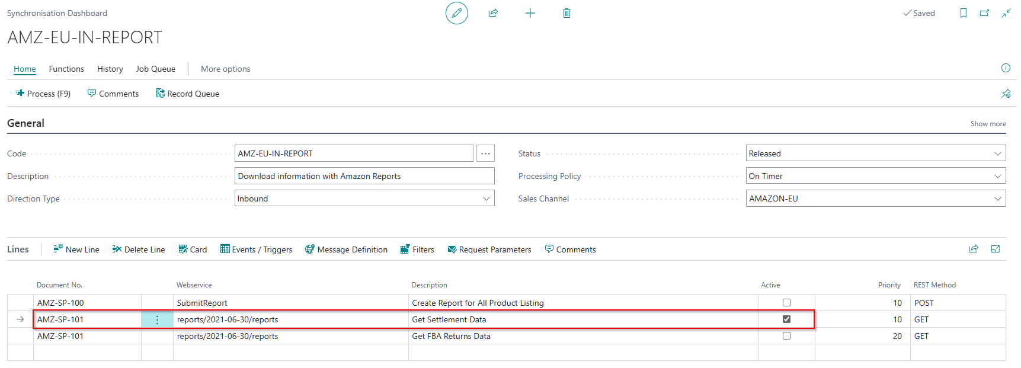Click the collapse page arrows icon

1006,13
